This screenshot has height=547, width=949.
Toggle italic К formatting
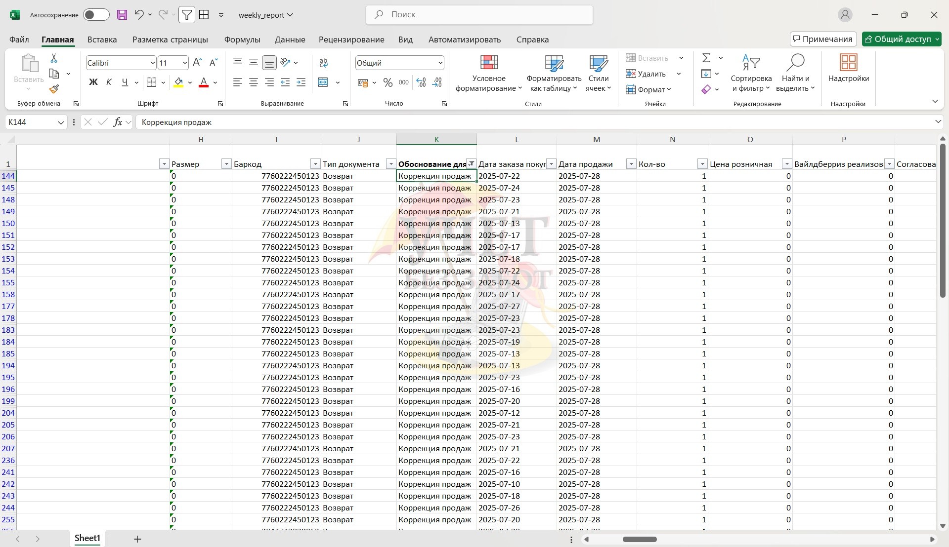click(x=109, y=82)
